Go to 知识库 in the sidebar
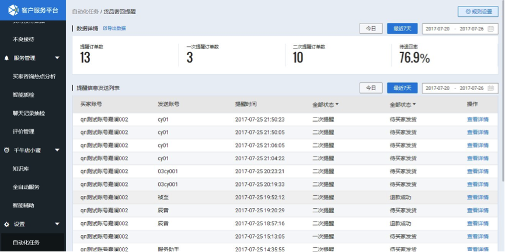Screen dimensions: 505x252 (x=21, y=168)
